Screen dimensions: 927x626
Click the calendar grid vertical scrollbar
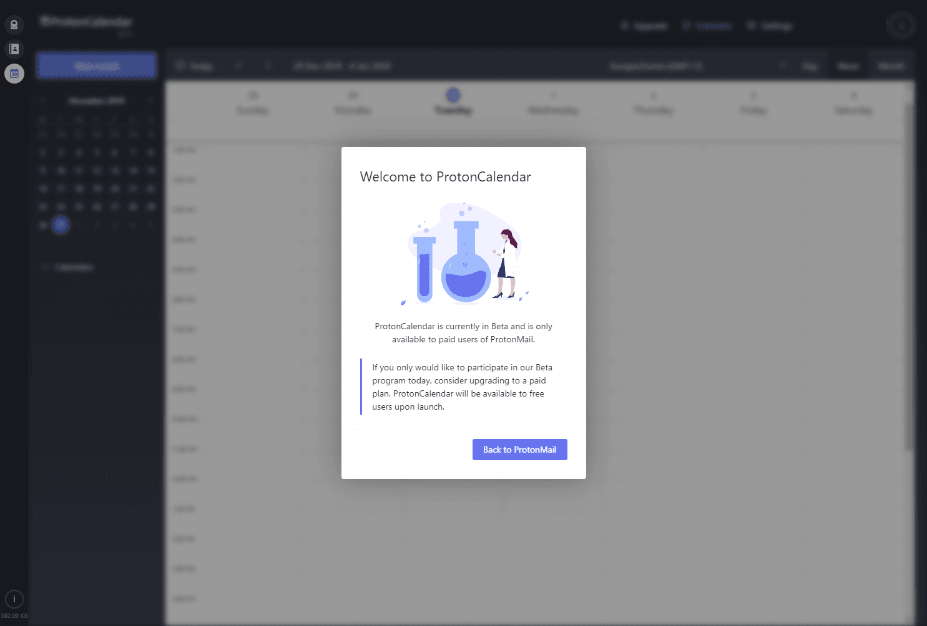[x=910, y=277]
